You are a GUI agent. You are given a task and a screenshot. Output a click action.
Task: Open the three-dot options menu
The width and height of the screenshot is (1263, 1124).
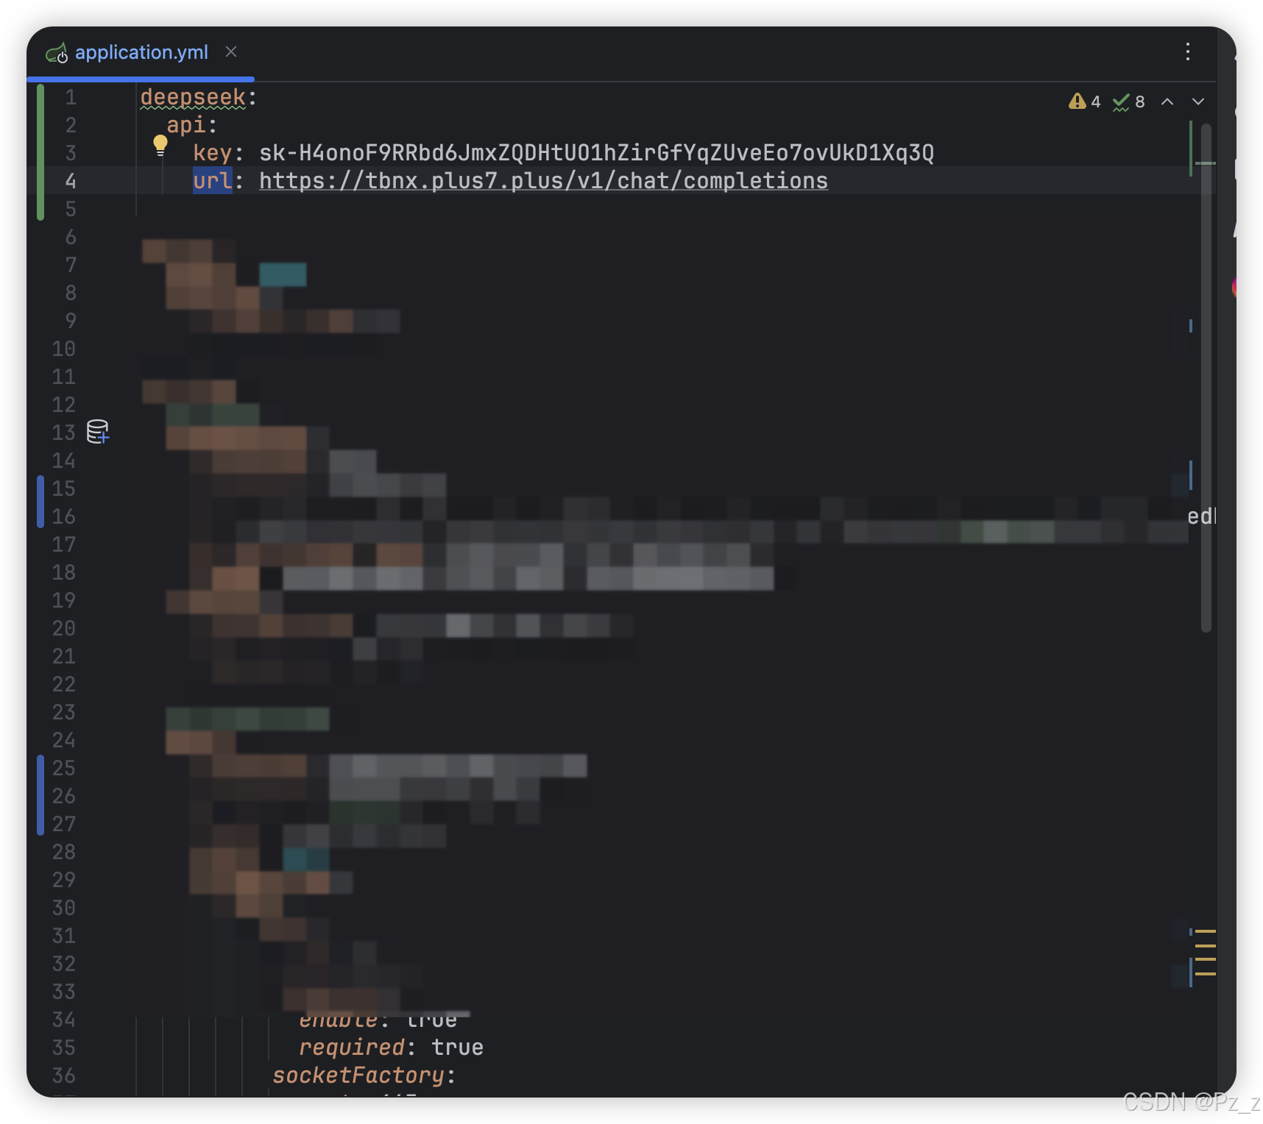(x=1187, y=51)
